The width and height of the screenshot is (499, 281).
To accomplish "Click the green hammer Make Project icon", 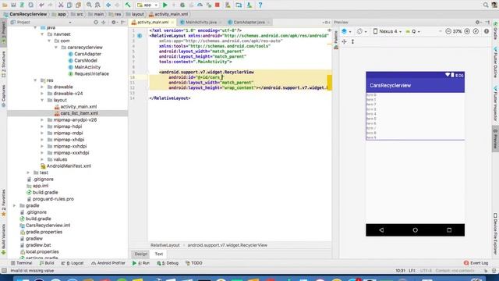I will tap(128, 5).
